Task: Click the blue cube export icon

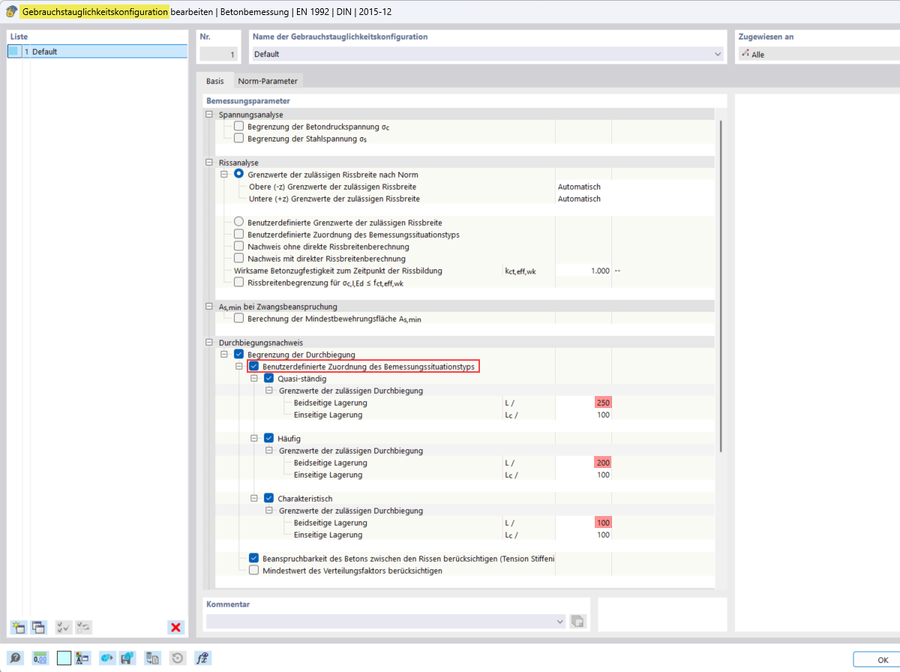Action: point(107,658)
